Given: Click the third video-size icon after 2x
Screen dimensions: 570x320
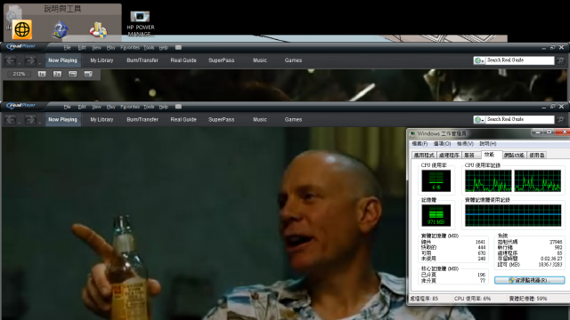Looking at the screenshot, I should [73, 74].
